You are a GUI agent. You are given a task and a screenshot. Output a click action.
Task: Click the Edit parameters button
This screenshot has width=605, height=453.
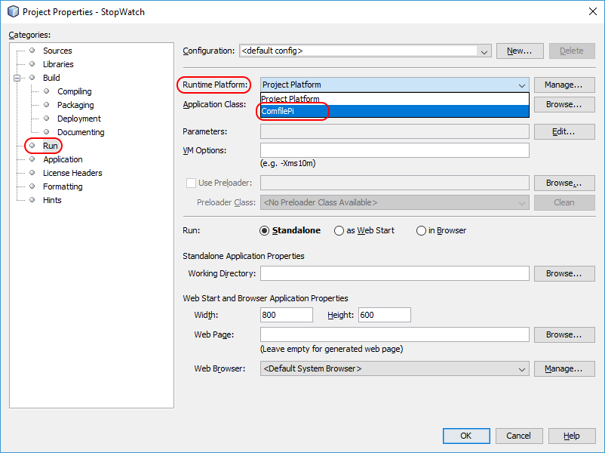[x=564, y=131]
